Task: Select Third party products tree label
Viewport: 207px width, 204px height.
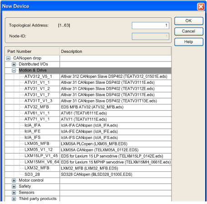Action: click(38, 199)
